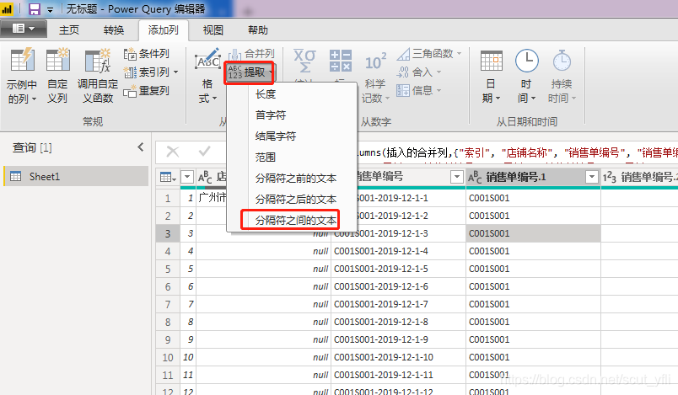Choose 分隔符之后的文本 menu item

tap(292, 200)
